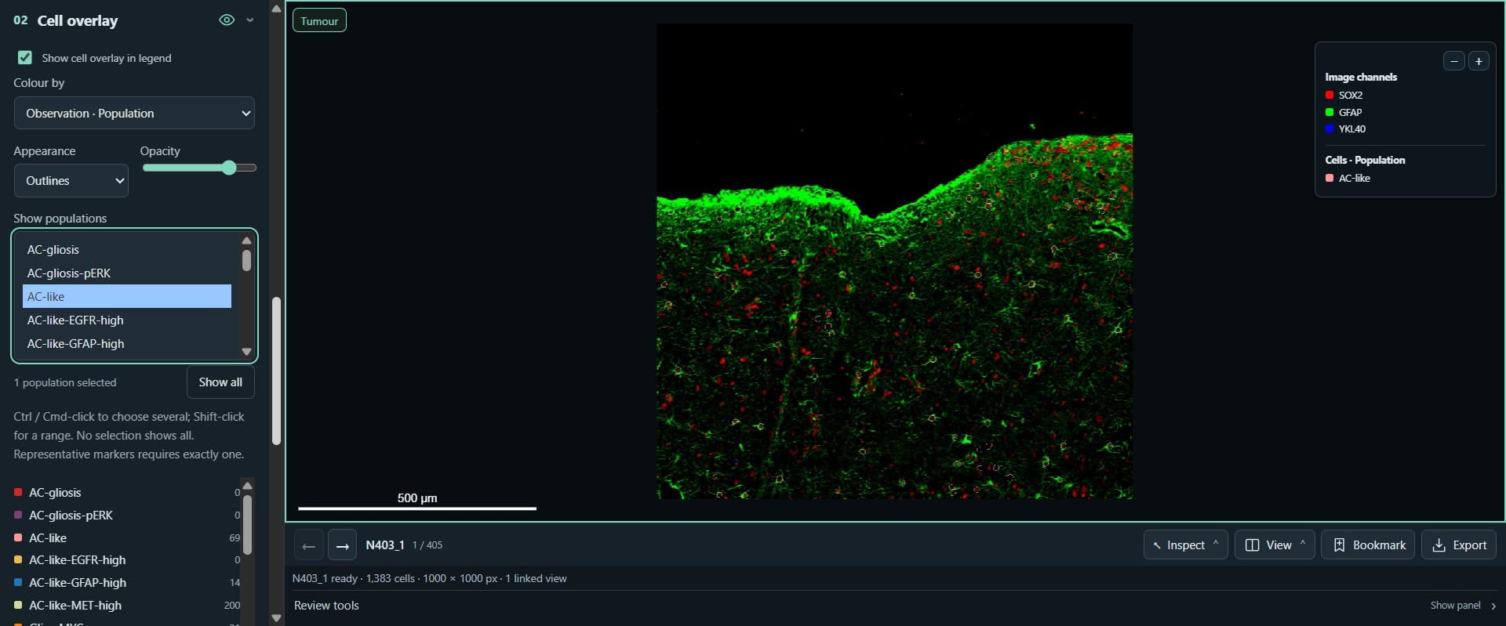Open the Appearance Outlines dropdown
Viewport: 1506px width, 626px height.
point(71,180)
